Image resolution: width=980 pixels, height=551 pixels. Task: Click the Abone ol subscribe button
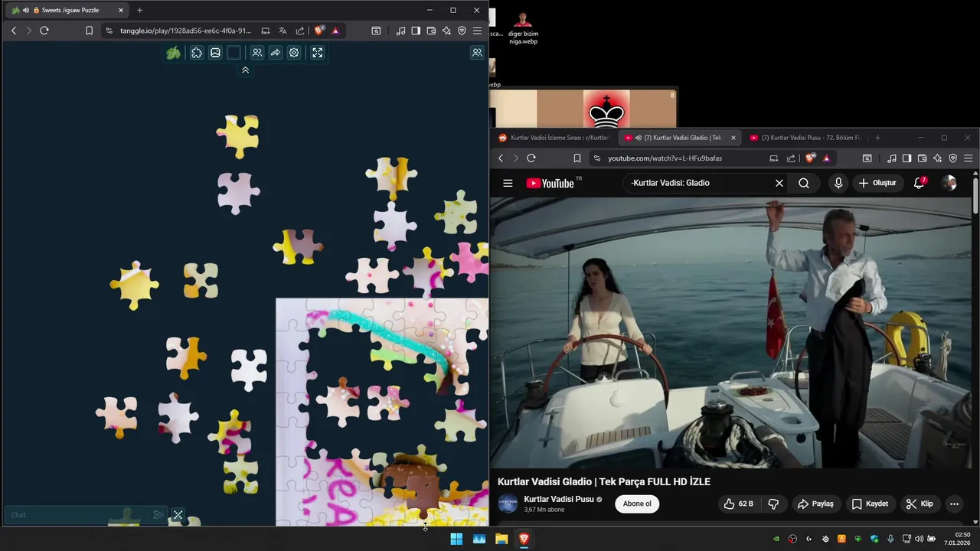pyautogui.click(x=637, y=504)
